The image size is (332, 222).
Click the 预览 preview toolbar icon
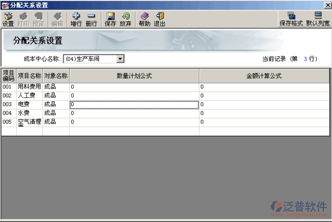(38, 19)
